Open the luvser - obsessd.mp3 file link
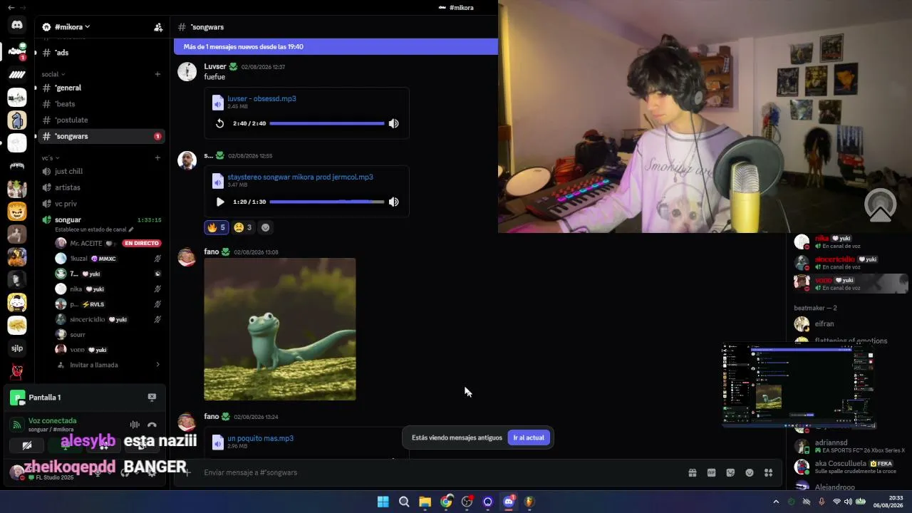 [x=261, y=98]
